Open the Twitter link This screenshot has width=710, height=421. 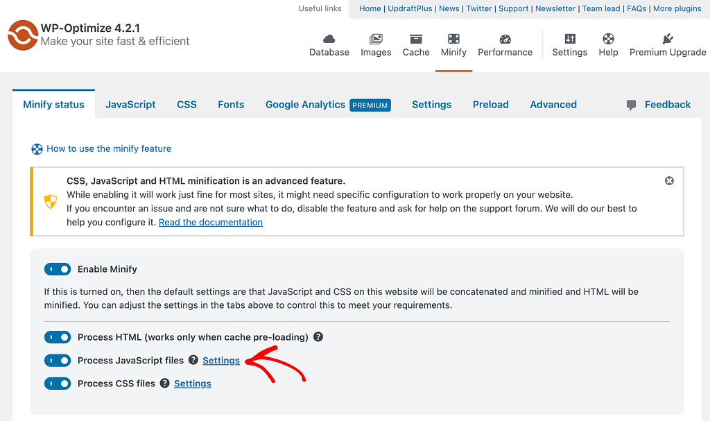tap(479, 8)
